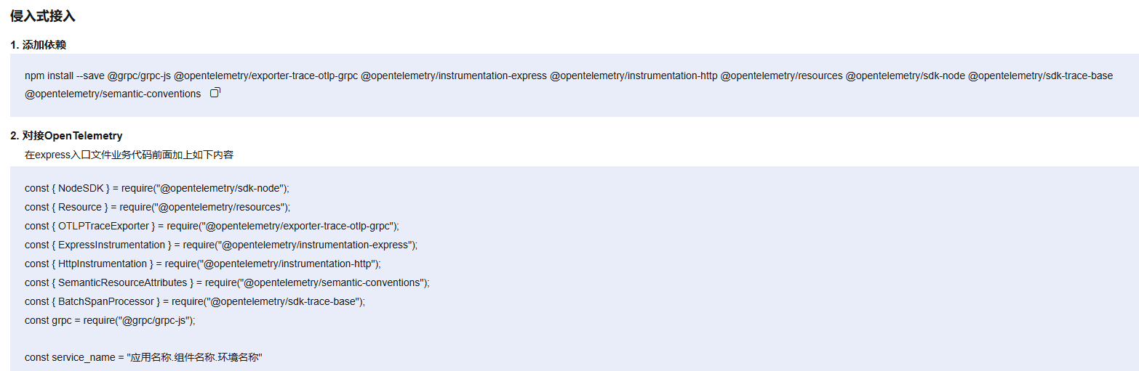1139x371 pixels.
Task: Copy the npm install command
Action: [215, 93]
